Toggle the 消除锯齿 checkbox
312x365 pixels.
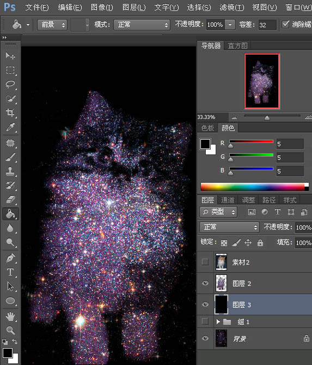285,24
